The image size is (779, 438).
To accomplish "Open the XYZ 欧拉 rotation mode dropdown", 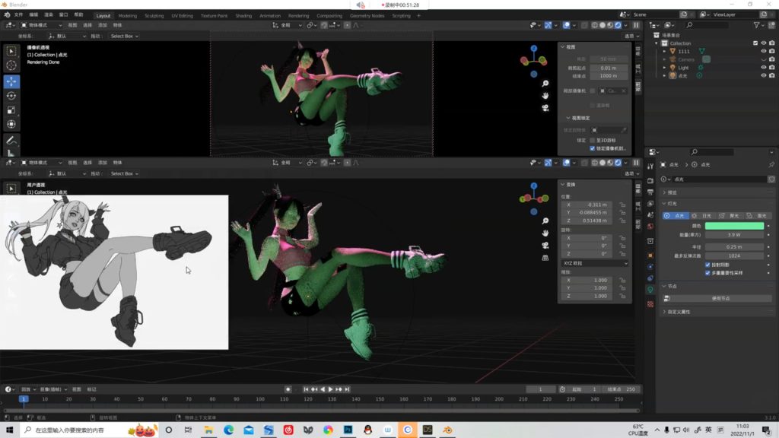I will (x=595, y=263).
